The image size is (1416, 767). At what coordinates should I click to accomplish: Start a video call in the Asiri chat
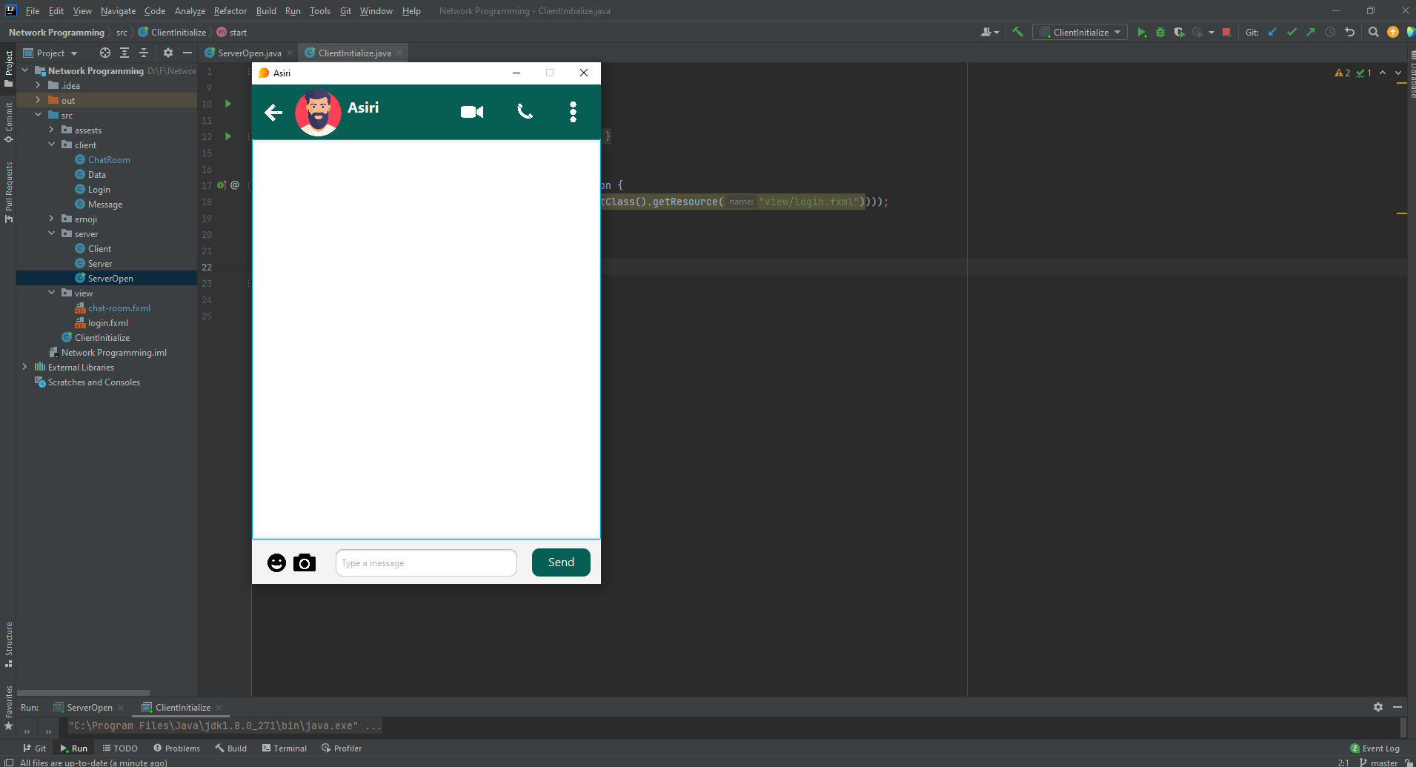click(472, 112)
